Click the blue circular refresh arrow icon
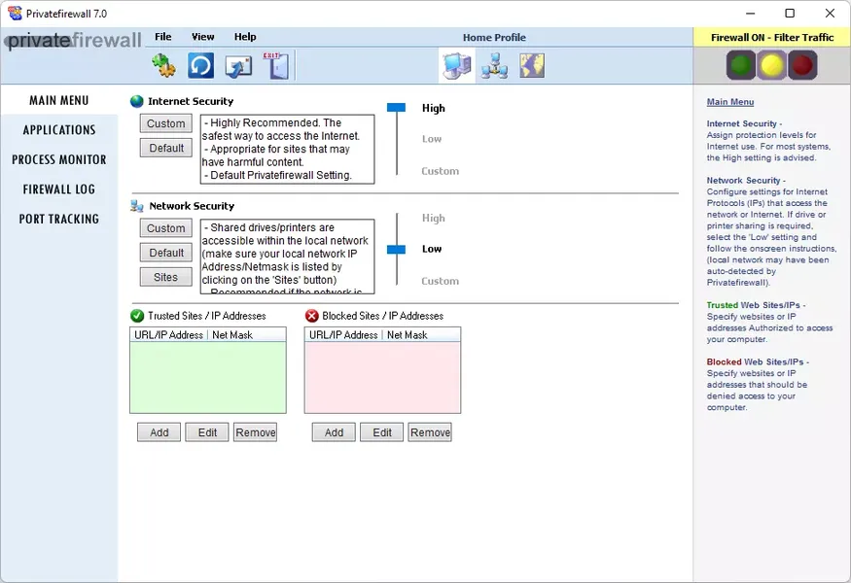851x583 pixels. (x=200, y=66)
